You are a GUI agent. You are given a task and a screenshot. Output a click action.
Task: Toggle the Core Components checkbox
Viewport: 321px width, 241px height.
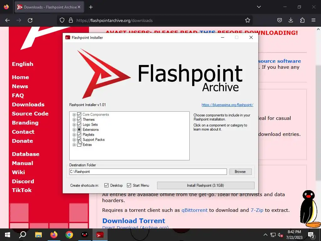pyautogui.click(x=79, y=115)
